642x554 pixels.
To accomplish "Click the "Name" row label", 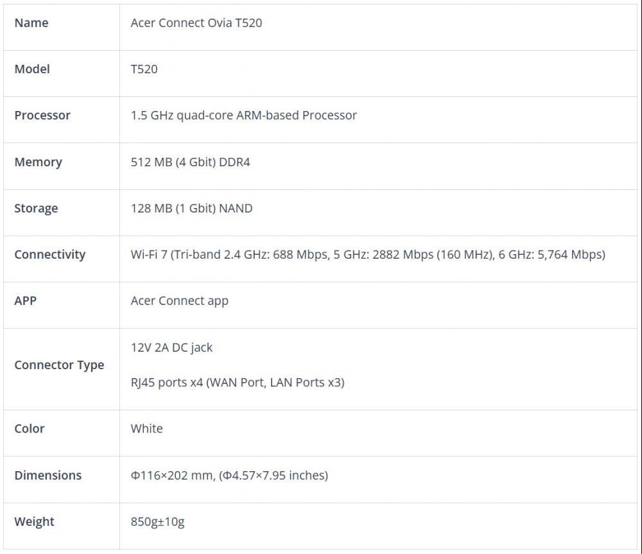I will pyautogui.click(x=31, y=23).
